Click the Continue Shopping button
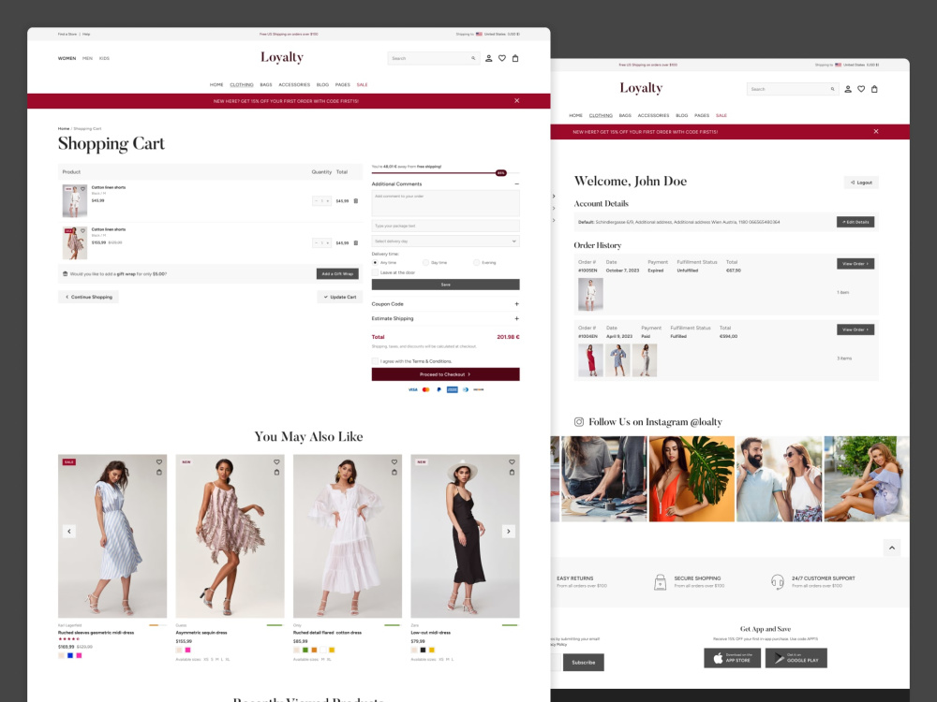Screen dimensions: 937x702 [x=88, y=297]
